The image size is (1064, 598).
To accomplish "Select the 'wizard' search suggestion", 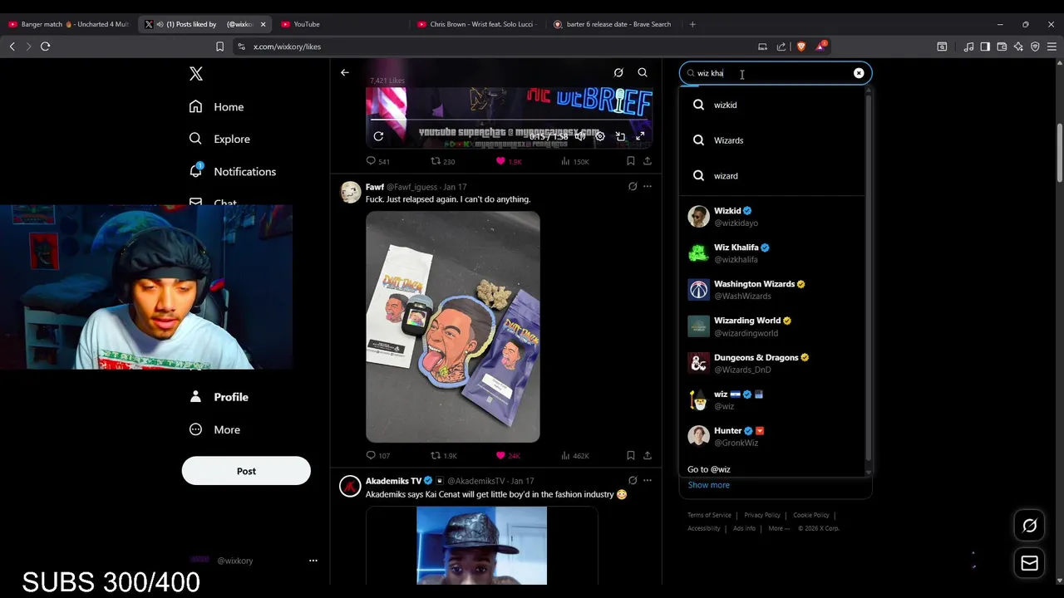I will [x=773, y=176].
